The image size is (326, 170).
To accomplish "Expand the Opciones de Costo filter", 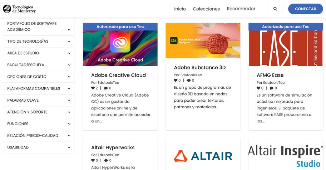I will pos(39,77).
